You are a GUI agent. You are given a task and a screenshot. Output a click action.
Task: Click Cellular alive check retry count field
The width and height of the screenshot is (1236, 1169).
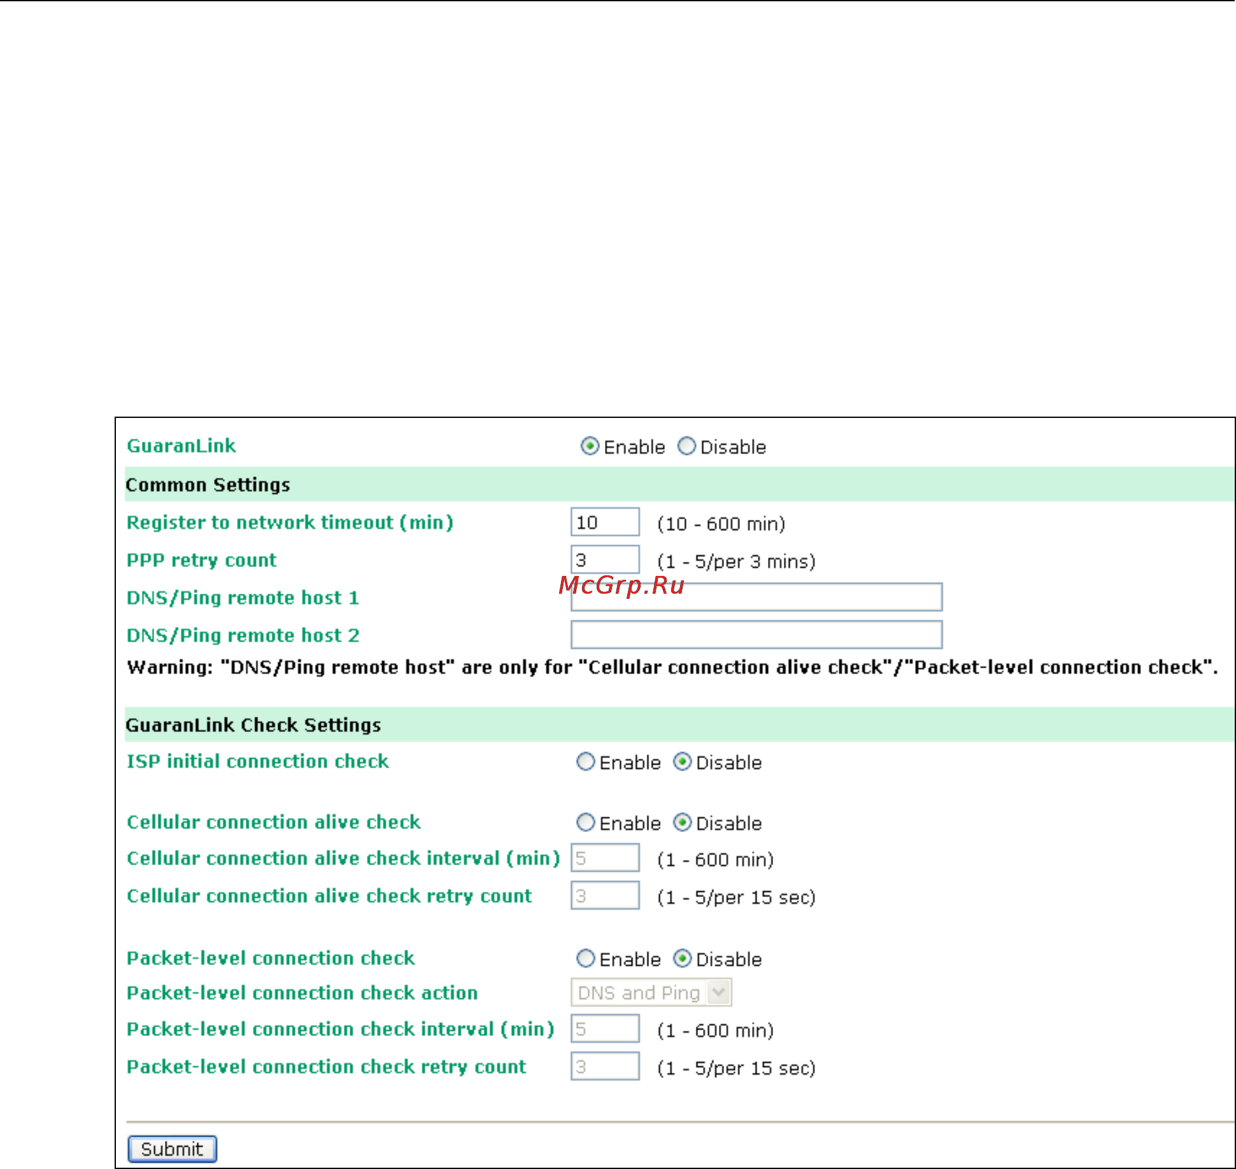[605, 896]
